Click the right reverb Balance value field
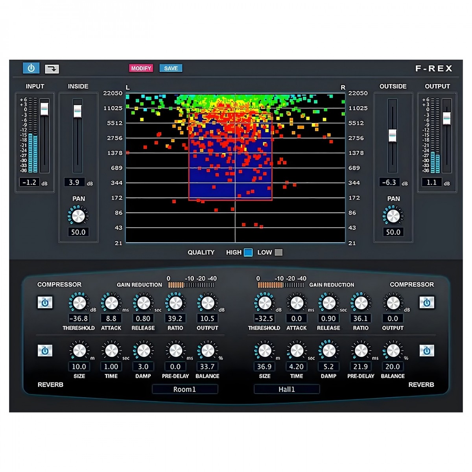 pos(393,367)
